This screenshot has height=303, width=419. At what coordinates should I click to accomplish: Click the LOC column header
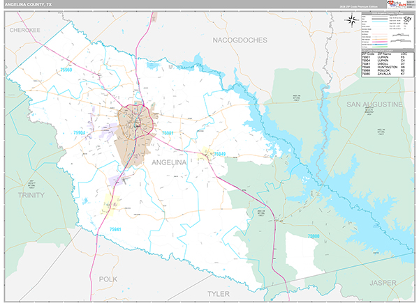[x=404, y=54]
